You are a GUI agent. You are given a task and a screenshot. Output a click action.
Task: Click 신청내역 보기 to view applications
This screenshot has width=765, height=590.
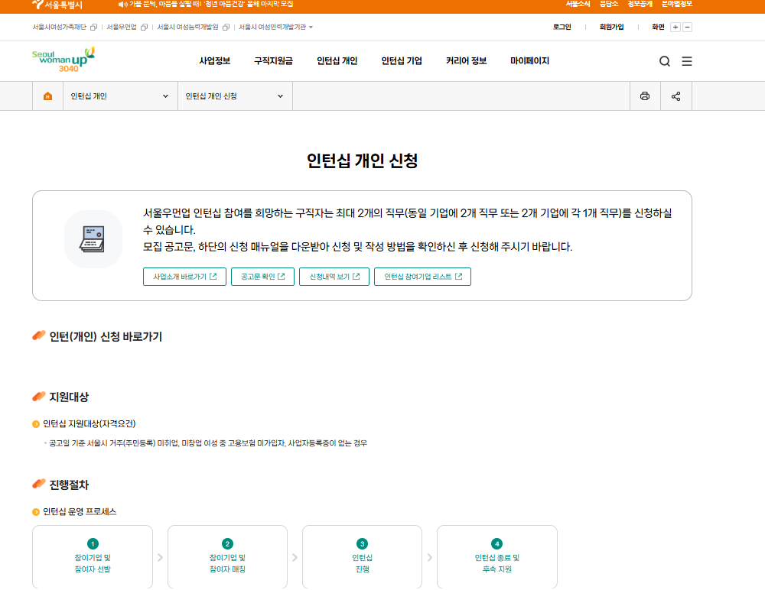pos(334,277)
